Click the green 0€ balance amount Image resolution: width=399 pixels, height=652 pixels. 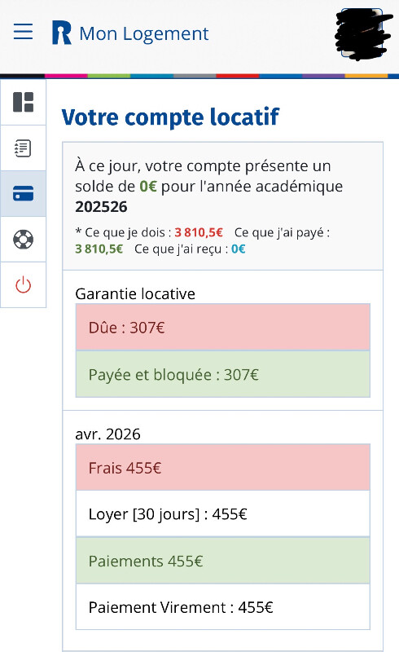click(148, 187)
